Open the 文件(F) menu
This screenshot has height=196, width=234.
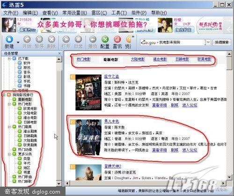(x=11, y=13)
